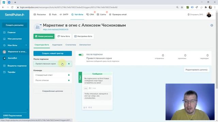Select the После отписки command

pyautogui.click(x=53, y=80)
